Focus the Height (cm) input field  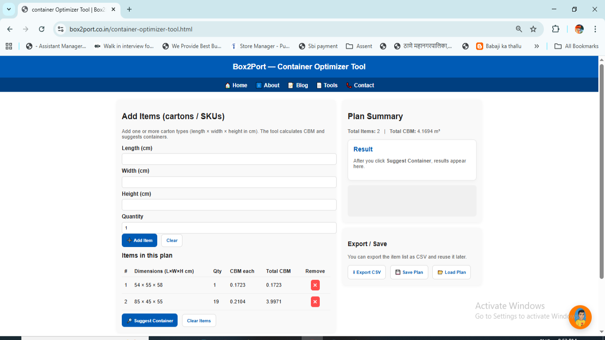click(229, 205)
